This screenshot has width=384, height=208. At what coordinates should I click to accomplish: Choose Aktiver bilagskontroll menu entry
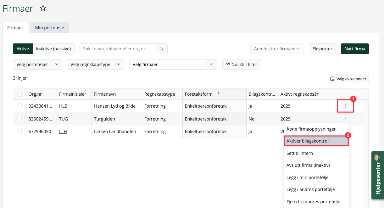(x=317, y=141)
